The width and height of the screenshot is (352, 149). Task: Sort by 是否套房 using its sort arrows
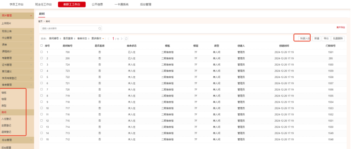(x=75, y=39)
